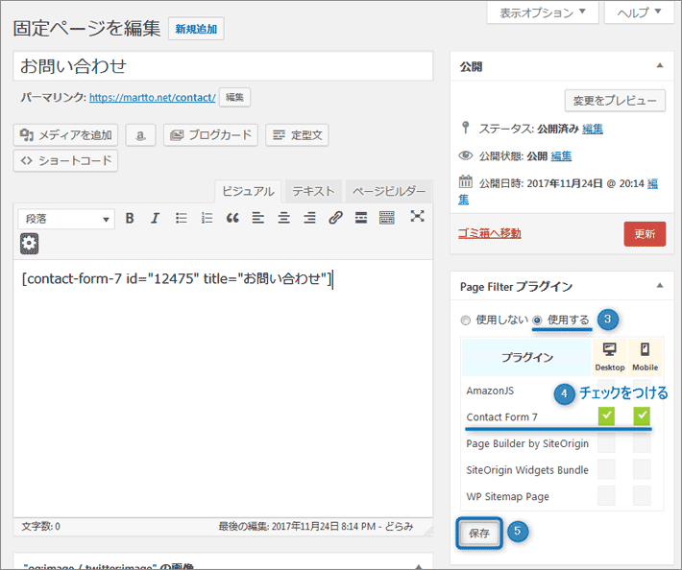
Task: Toggle bold formatting in editor toolbar
Action: 130,219
